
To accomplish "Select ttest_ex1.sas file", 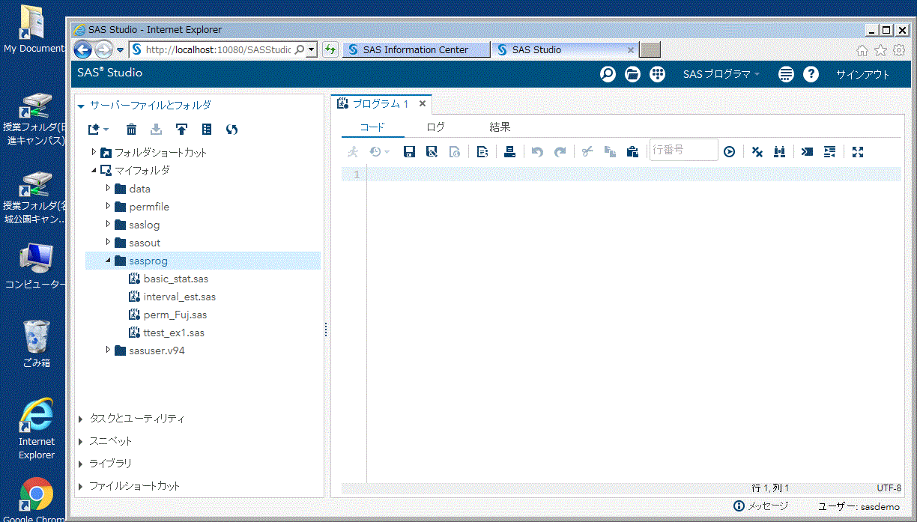I will click(x=173, y=333).
